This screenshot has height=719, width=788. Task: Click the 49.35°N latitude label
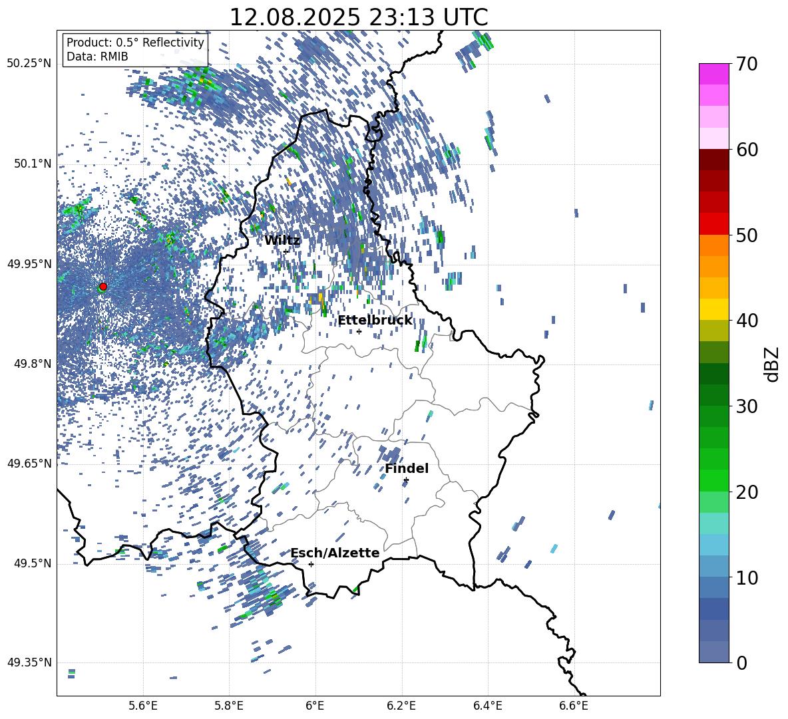[29, 662]
